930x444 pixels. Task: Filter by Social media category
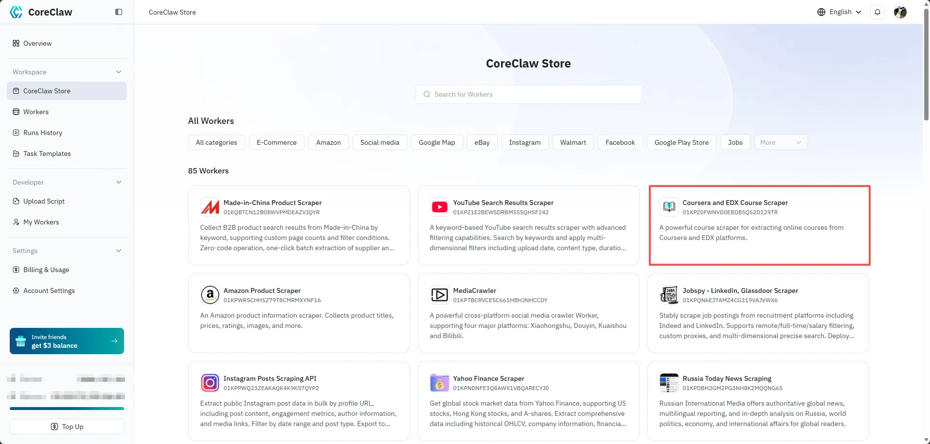(380, 142)
